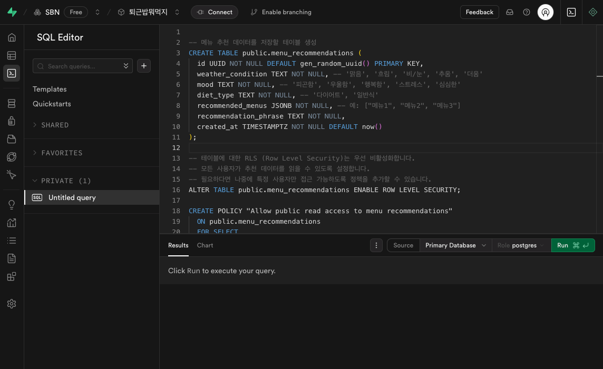
Task: Click the recommendation_phrase TEXT line
Action: (271, 116)
